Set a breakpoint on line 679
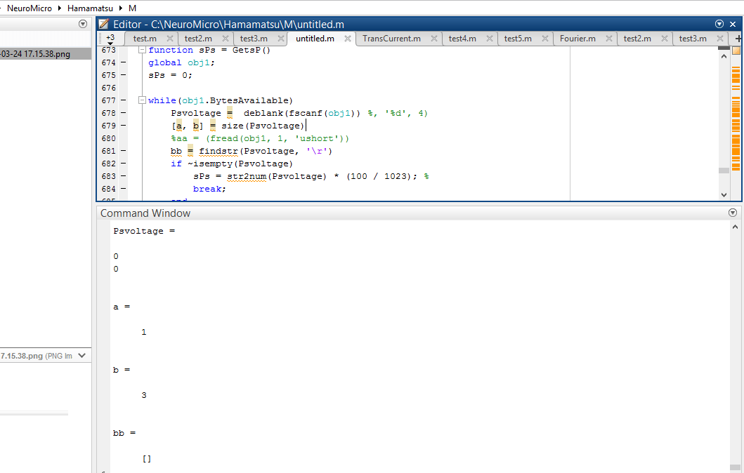Viewport: 744px width, 473px height. (124, 126)
